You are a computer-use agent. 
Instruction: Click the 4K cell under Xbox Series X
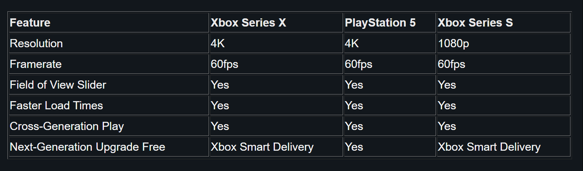click(x=218, y=43)
